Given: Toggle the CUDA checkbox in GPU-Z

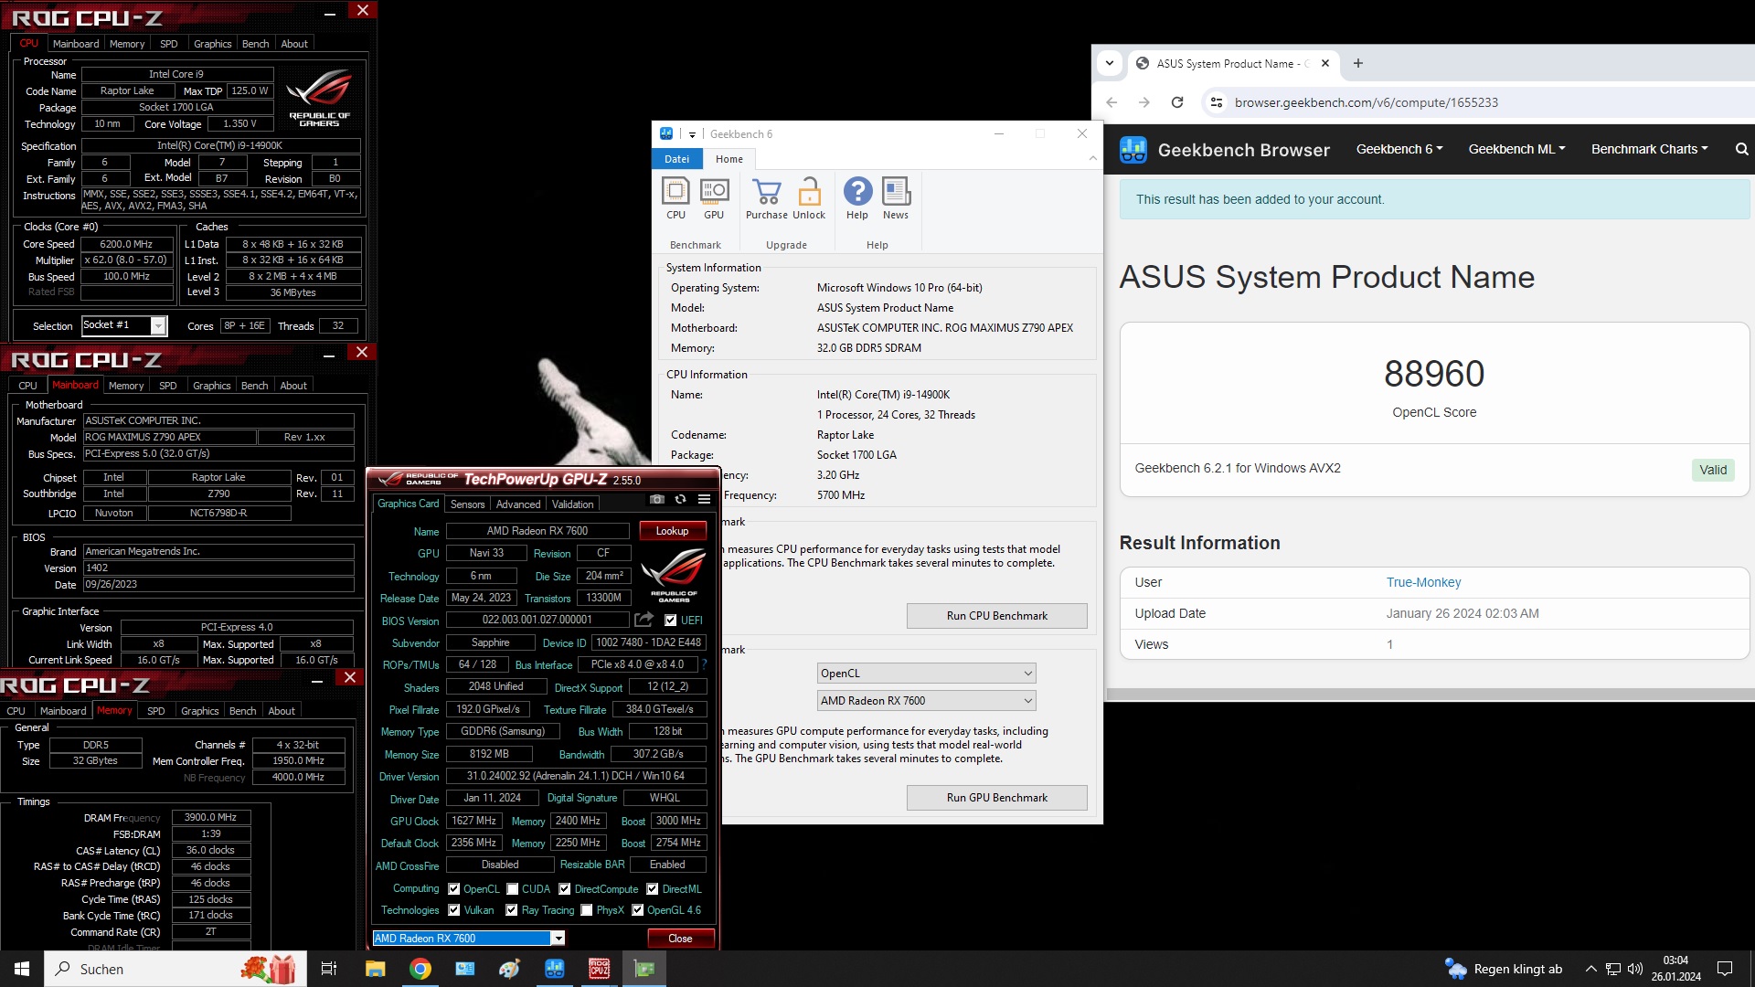Looking at the screenshot, I should click(513, 889).
